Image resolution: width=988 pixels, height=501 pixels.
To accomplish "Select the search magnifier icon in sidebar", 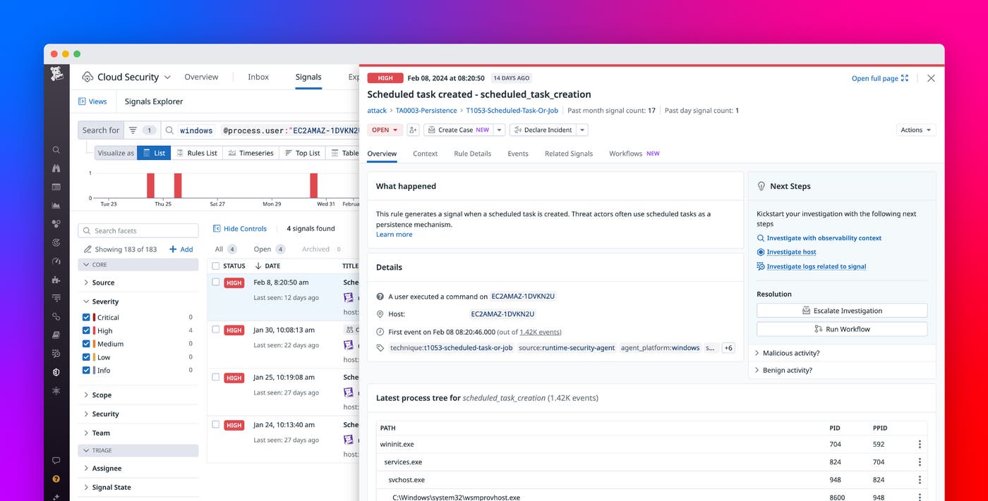I will pos(56,149).
